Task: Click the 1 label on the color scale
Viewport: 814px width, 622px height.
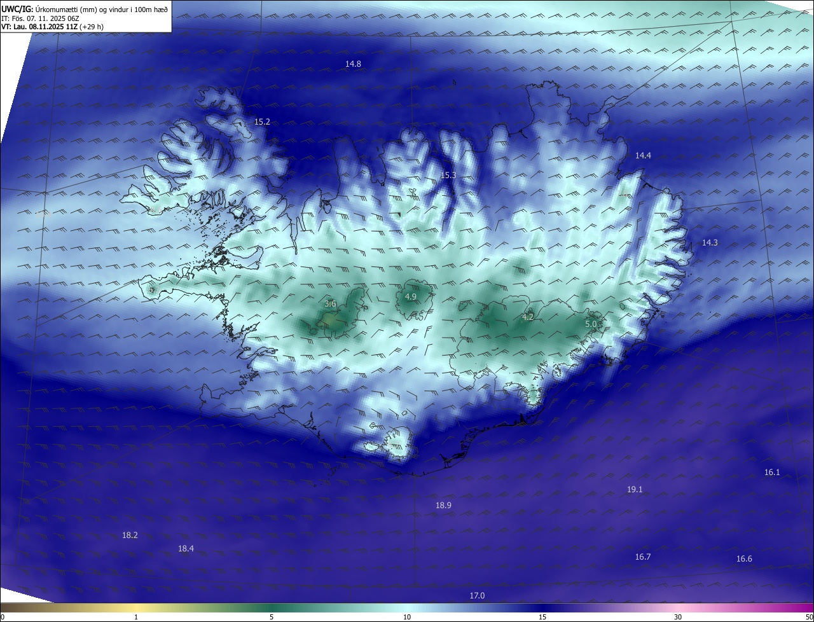Action: [x=136, y=617]
